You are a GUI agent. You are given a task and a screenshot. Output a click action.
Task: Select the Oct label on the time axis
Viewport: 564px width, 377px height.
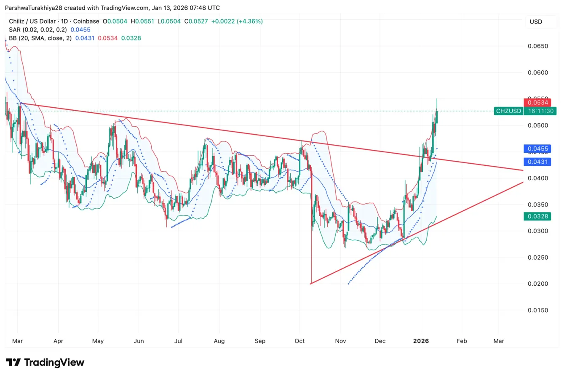[299, 341]
